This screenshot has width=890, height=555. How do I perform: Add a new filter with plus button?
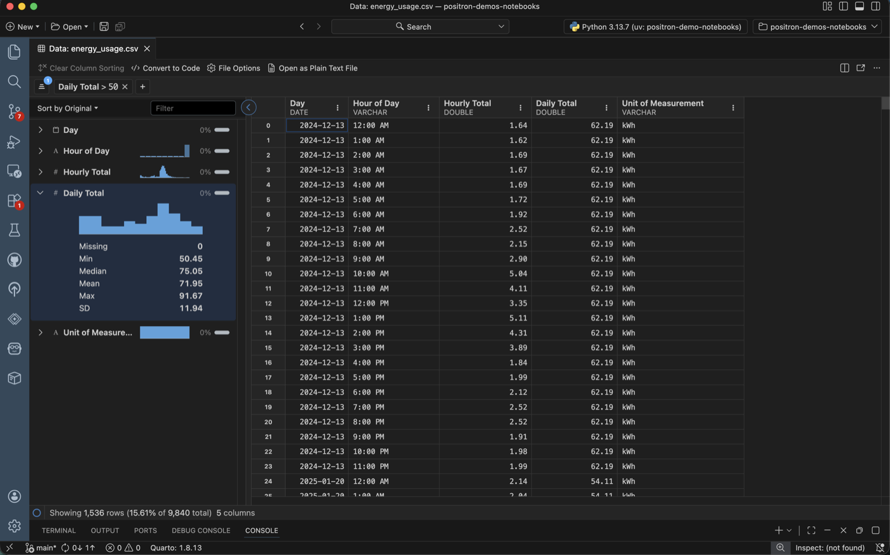coord(142,86)
